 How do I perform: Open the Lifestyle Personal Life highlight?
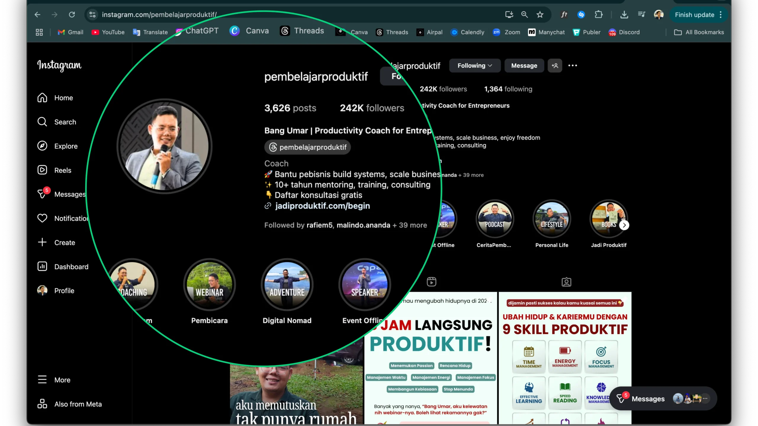[x=552, y=219]
